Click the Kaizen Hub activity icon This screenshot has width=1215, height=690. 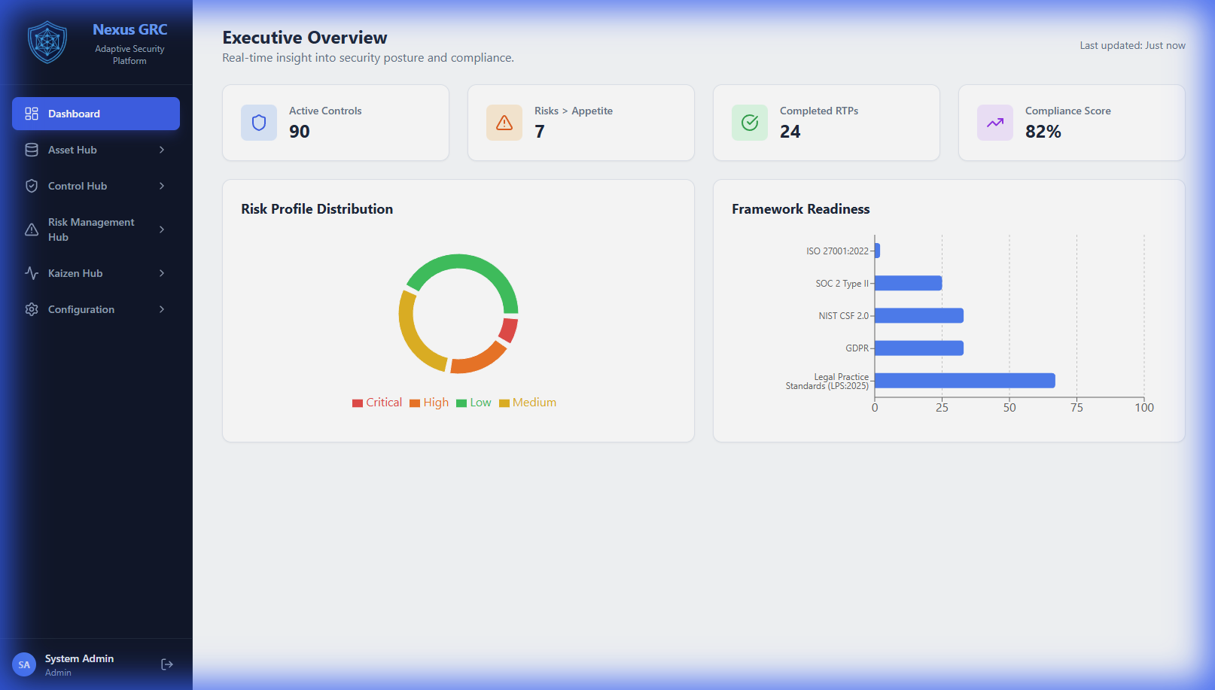[x=32, y=273]
